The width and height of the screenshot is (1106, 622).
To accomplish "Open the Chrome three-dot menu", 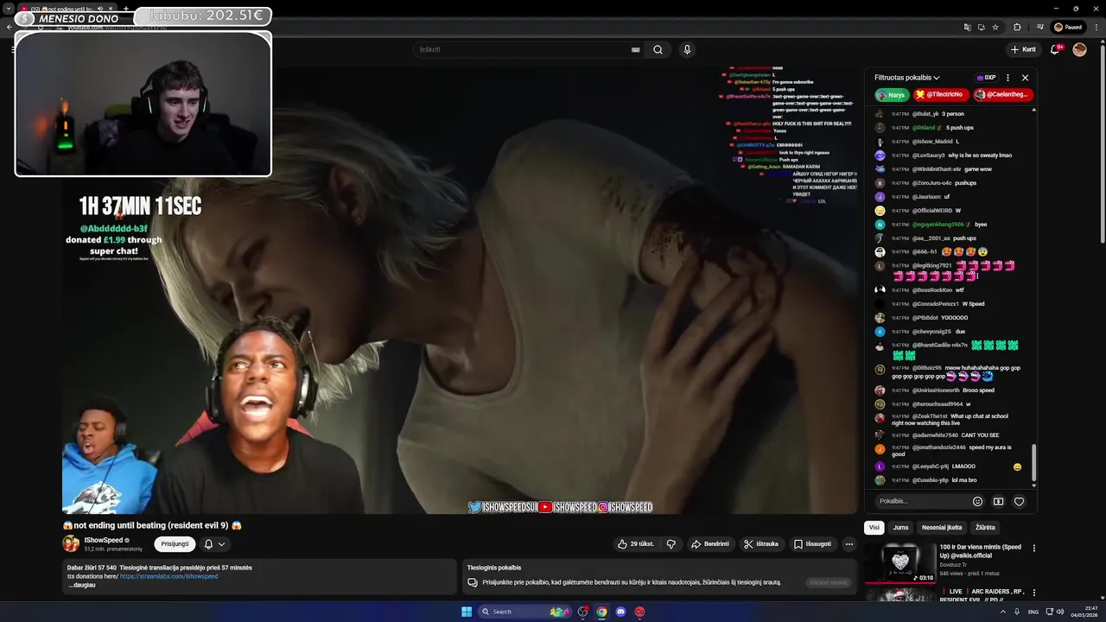I will [1096, 27].
